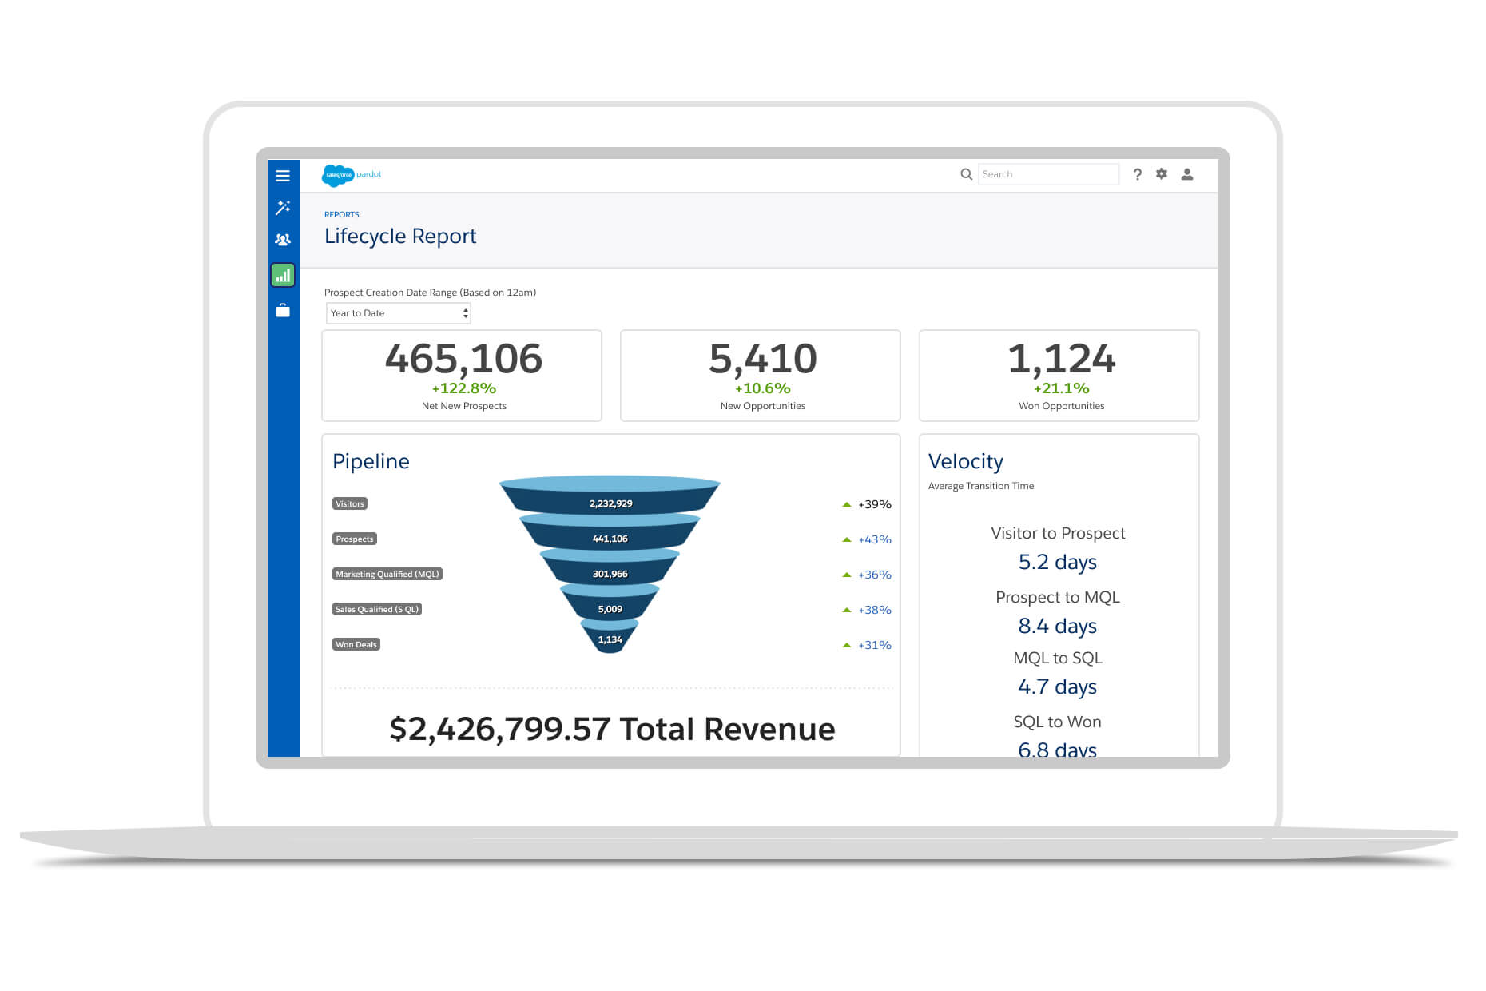Click the help question mark icon

click(1138, 173)
